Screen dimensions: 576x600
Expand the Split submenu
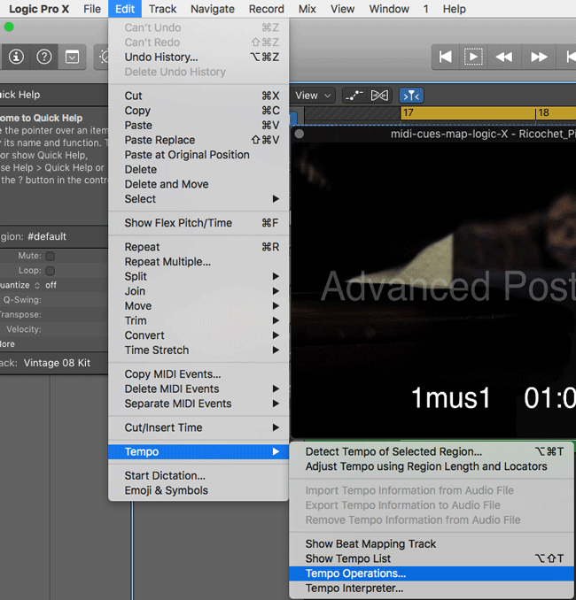198,276
